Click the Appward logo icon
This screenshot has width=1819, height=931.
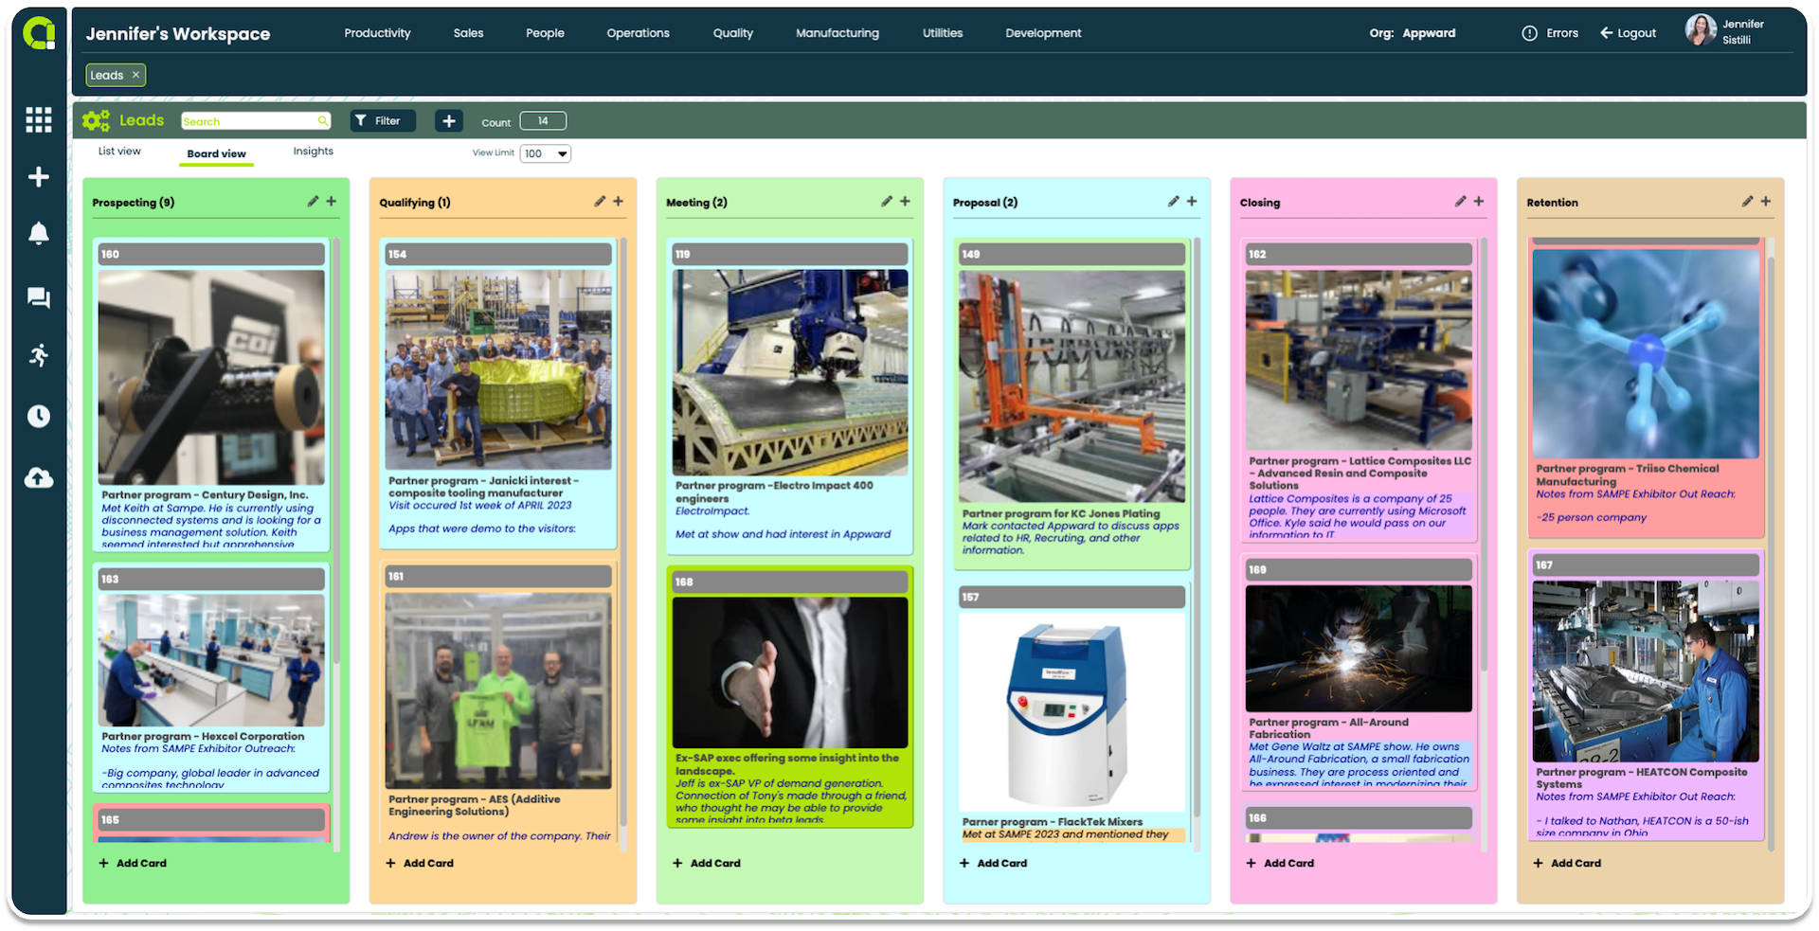[x=39, y=33]
